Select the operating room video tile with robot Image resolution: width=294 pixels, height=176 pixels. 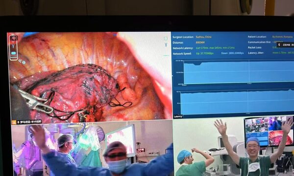click(92, 148)
